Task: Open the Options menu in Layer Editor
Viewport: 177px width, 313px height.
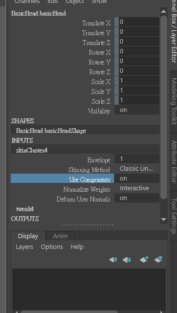Action: click(x=52, y=247)
